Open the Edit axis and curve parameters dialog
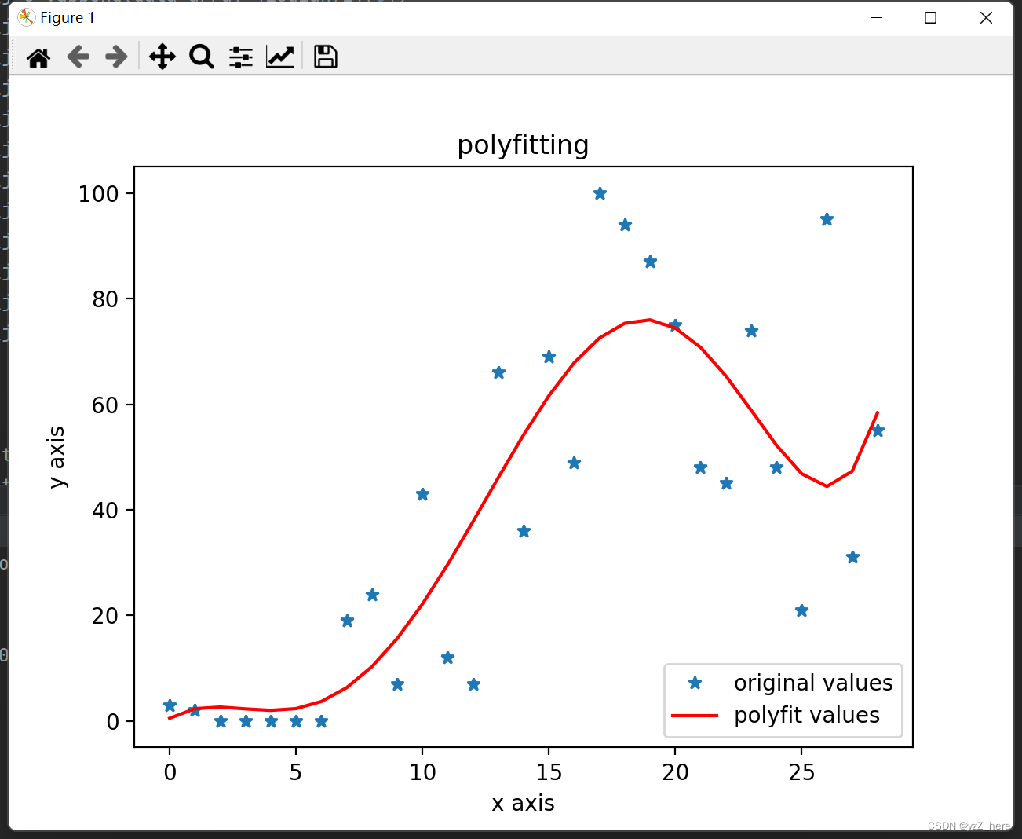Image resolution: width=1022 pixels, height=839 pixels. [x=280, y=57]
